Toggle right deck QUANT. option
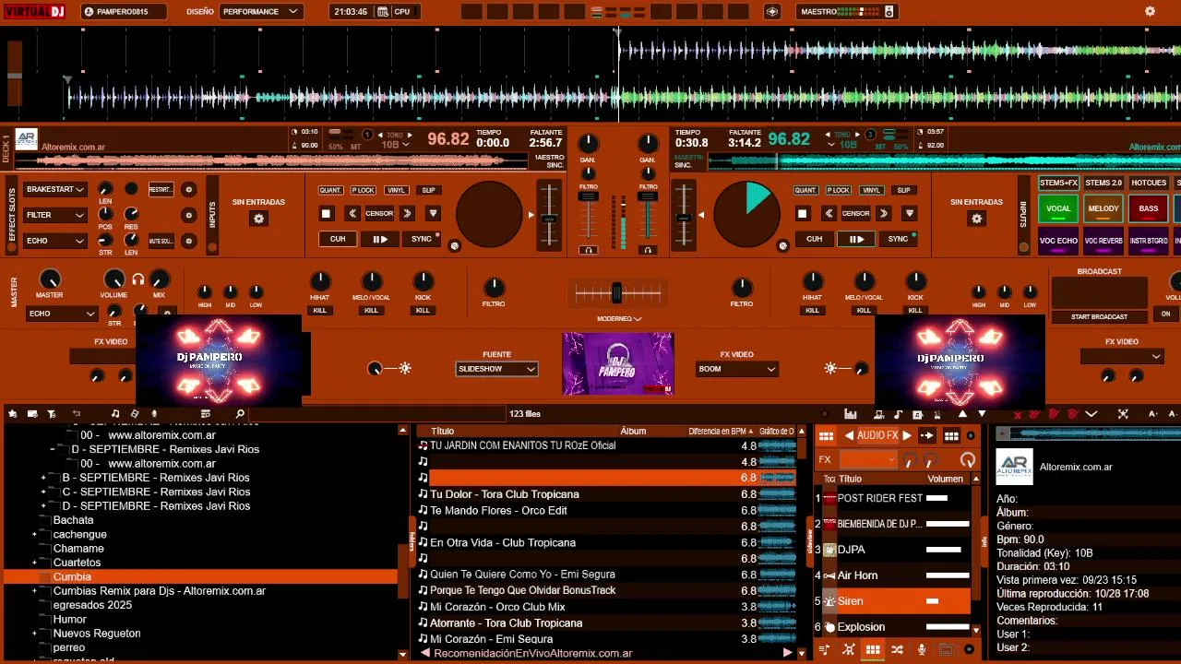Image resolution: width=1181 pixels, height=664 pixels. [x=805, y=190]
